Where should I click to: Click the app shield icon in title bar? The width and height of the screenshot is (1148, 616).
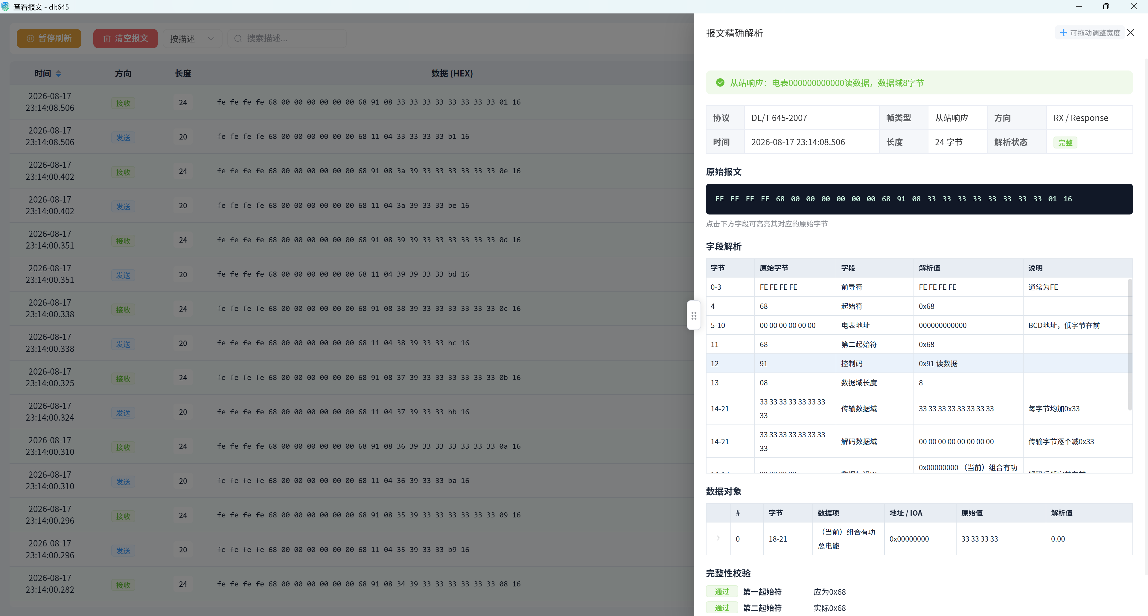click(x=5, y=7)
